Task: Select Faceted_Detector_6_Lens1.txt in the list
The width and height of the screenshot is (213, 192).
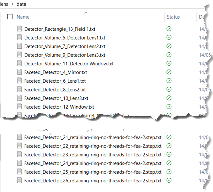Action: coord(55,81)
